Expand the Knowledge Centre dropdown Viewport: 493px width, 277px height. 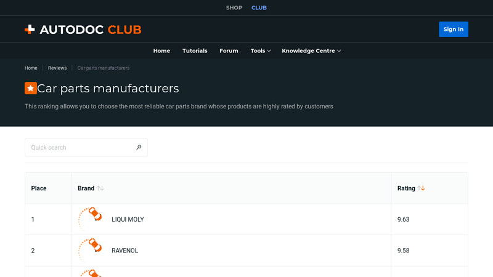tap(311, 51)
